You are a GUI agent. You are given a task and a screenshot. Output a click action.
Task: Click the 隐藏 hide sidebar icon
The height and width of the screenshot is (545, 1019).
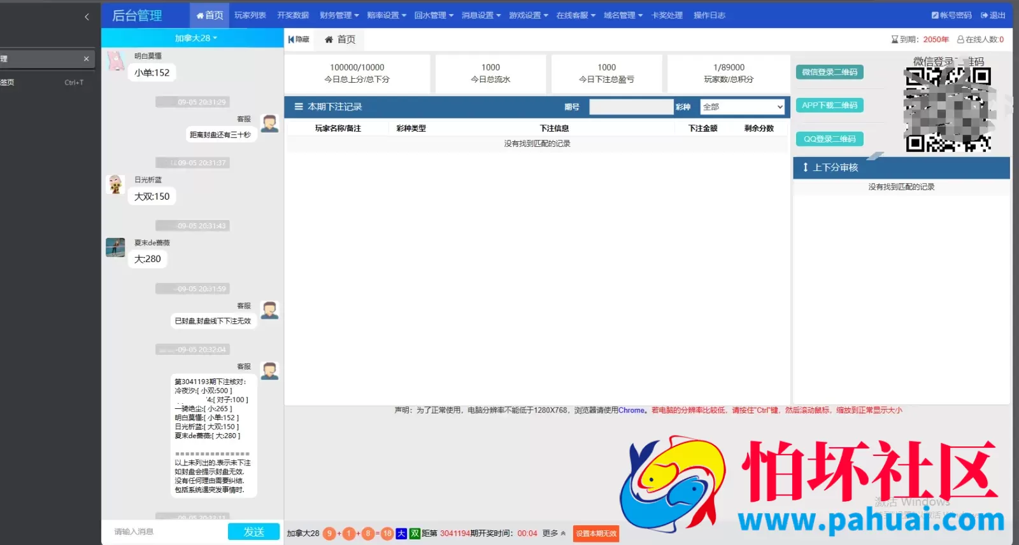(299, 39)
